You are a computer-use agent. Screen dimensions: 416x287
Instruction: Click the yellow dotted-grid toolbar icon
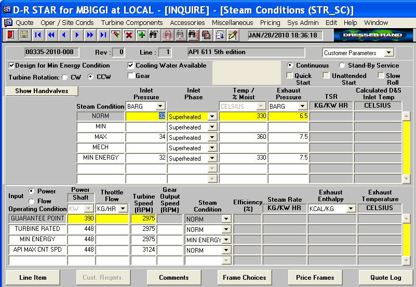24,35
